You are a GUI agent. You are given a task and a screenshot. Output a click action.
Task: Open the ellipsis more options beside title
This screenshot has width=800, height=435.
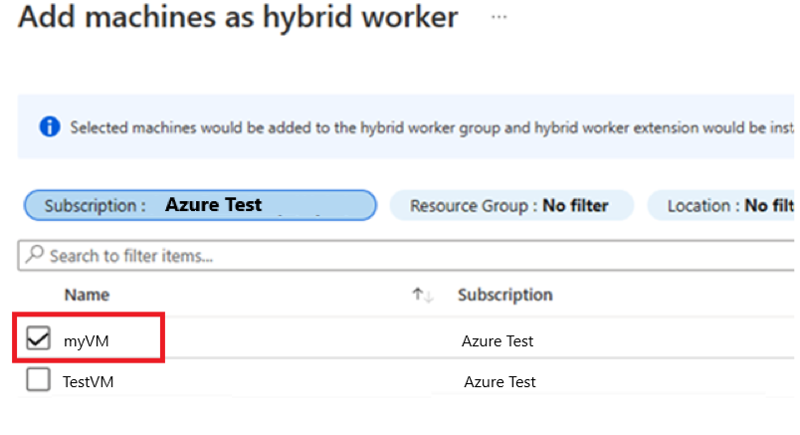pos(499,18)
